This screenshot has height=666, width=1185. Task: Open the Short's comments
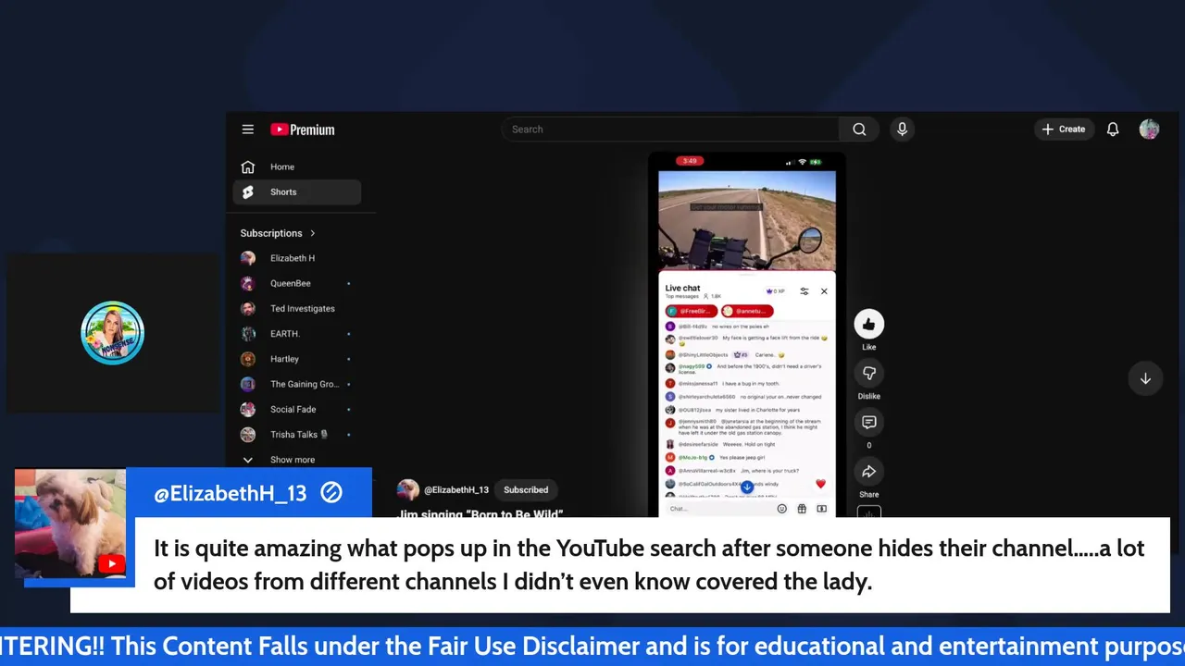click(x=868, y=422)
